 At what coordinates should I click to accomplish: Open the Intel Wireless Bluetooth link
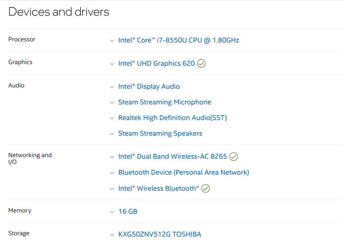[158, 188]
